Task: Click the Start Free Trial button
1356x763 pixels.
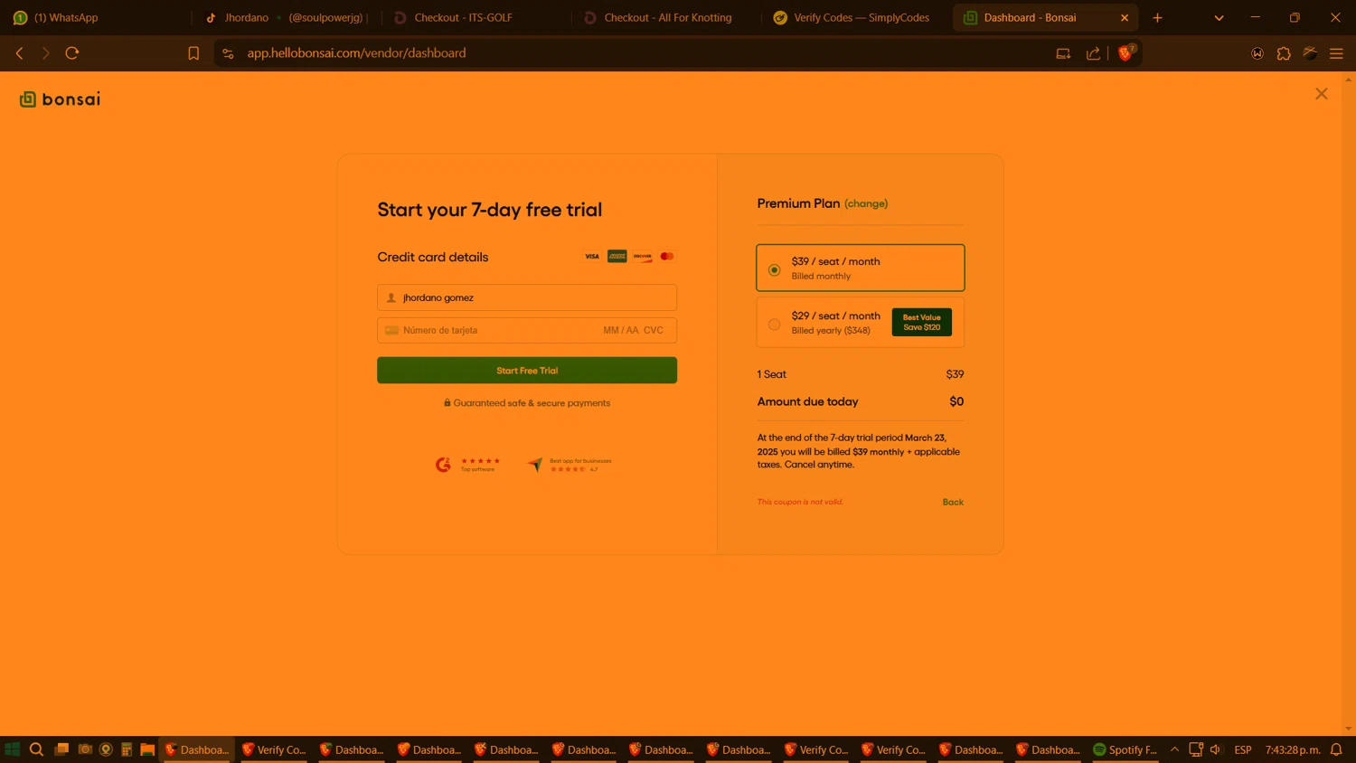Action: [x=527, y=371]
